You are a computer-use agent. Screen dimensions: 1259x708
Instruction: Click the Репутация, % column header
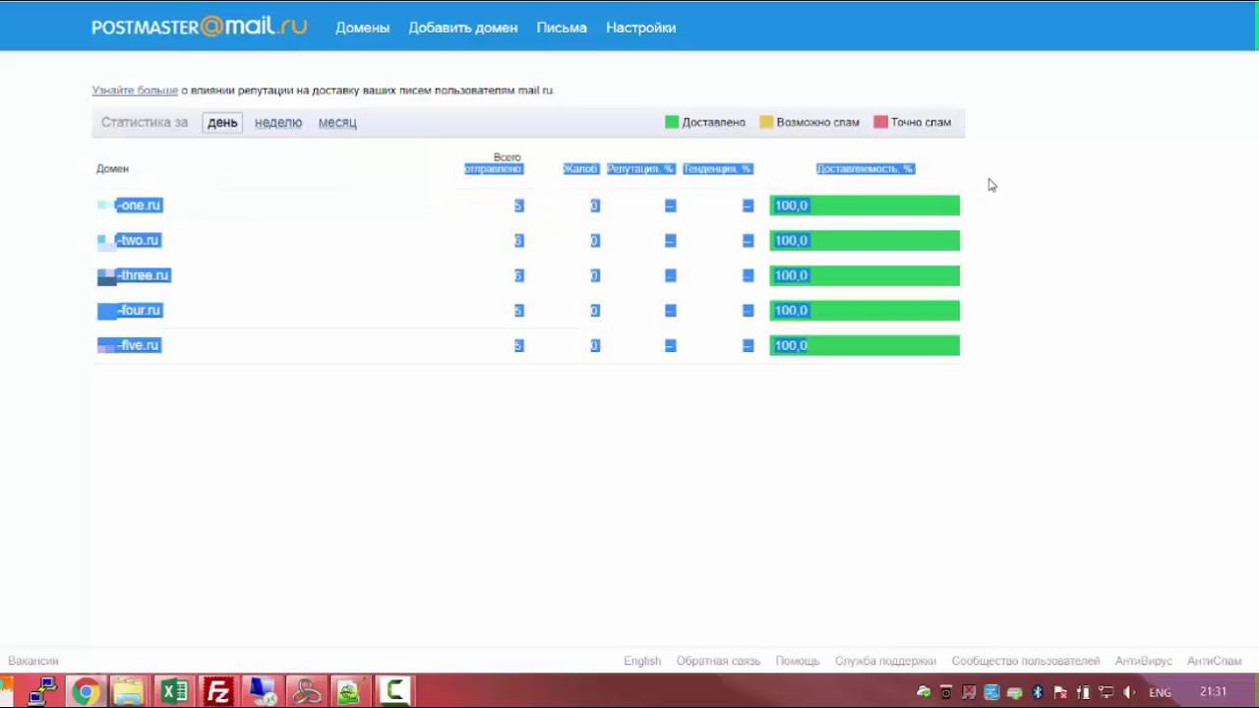point(641,169)
